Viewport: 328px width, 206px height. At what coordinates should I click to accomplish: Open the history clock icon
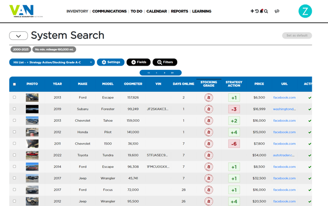pyautogui.click(x=257, y=11)
